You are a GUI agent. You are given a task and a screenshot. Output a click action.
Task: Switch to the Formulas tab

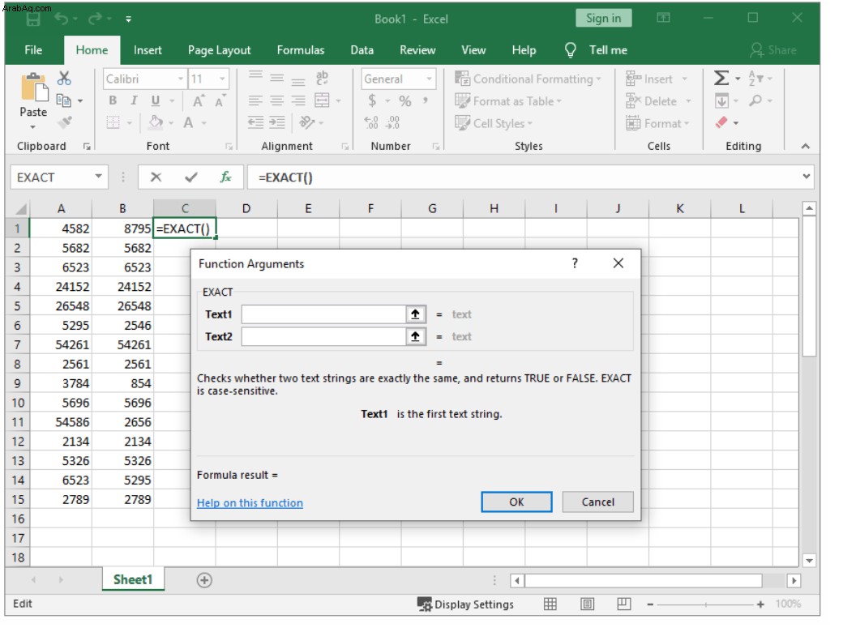coord(301,50)
